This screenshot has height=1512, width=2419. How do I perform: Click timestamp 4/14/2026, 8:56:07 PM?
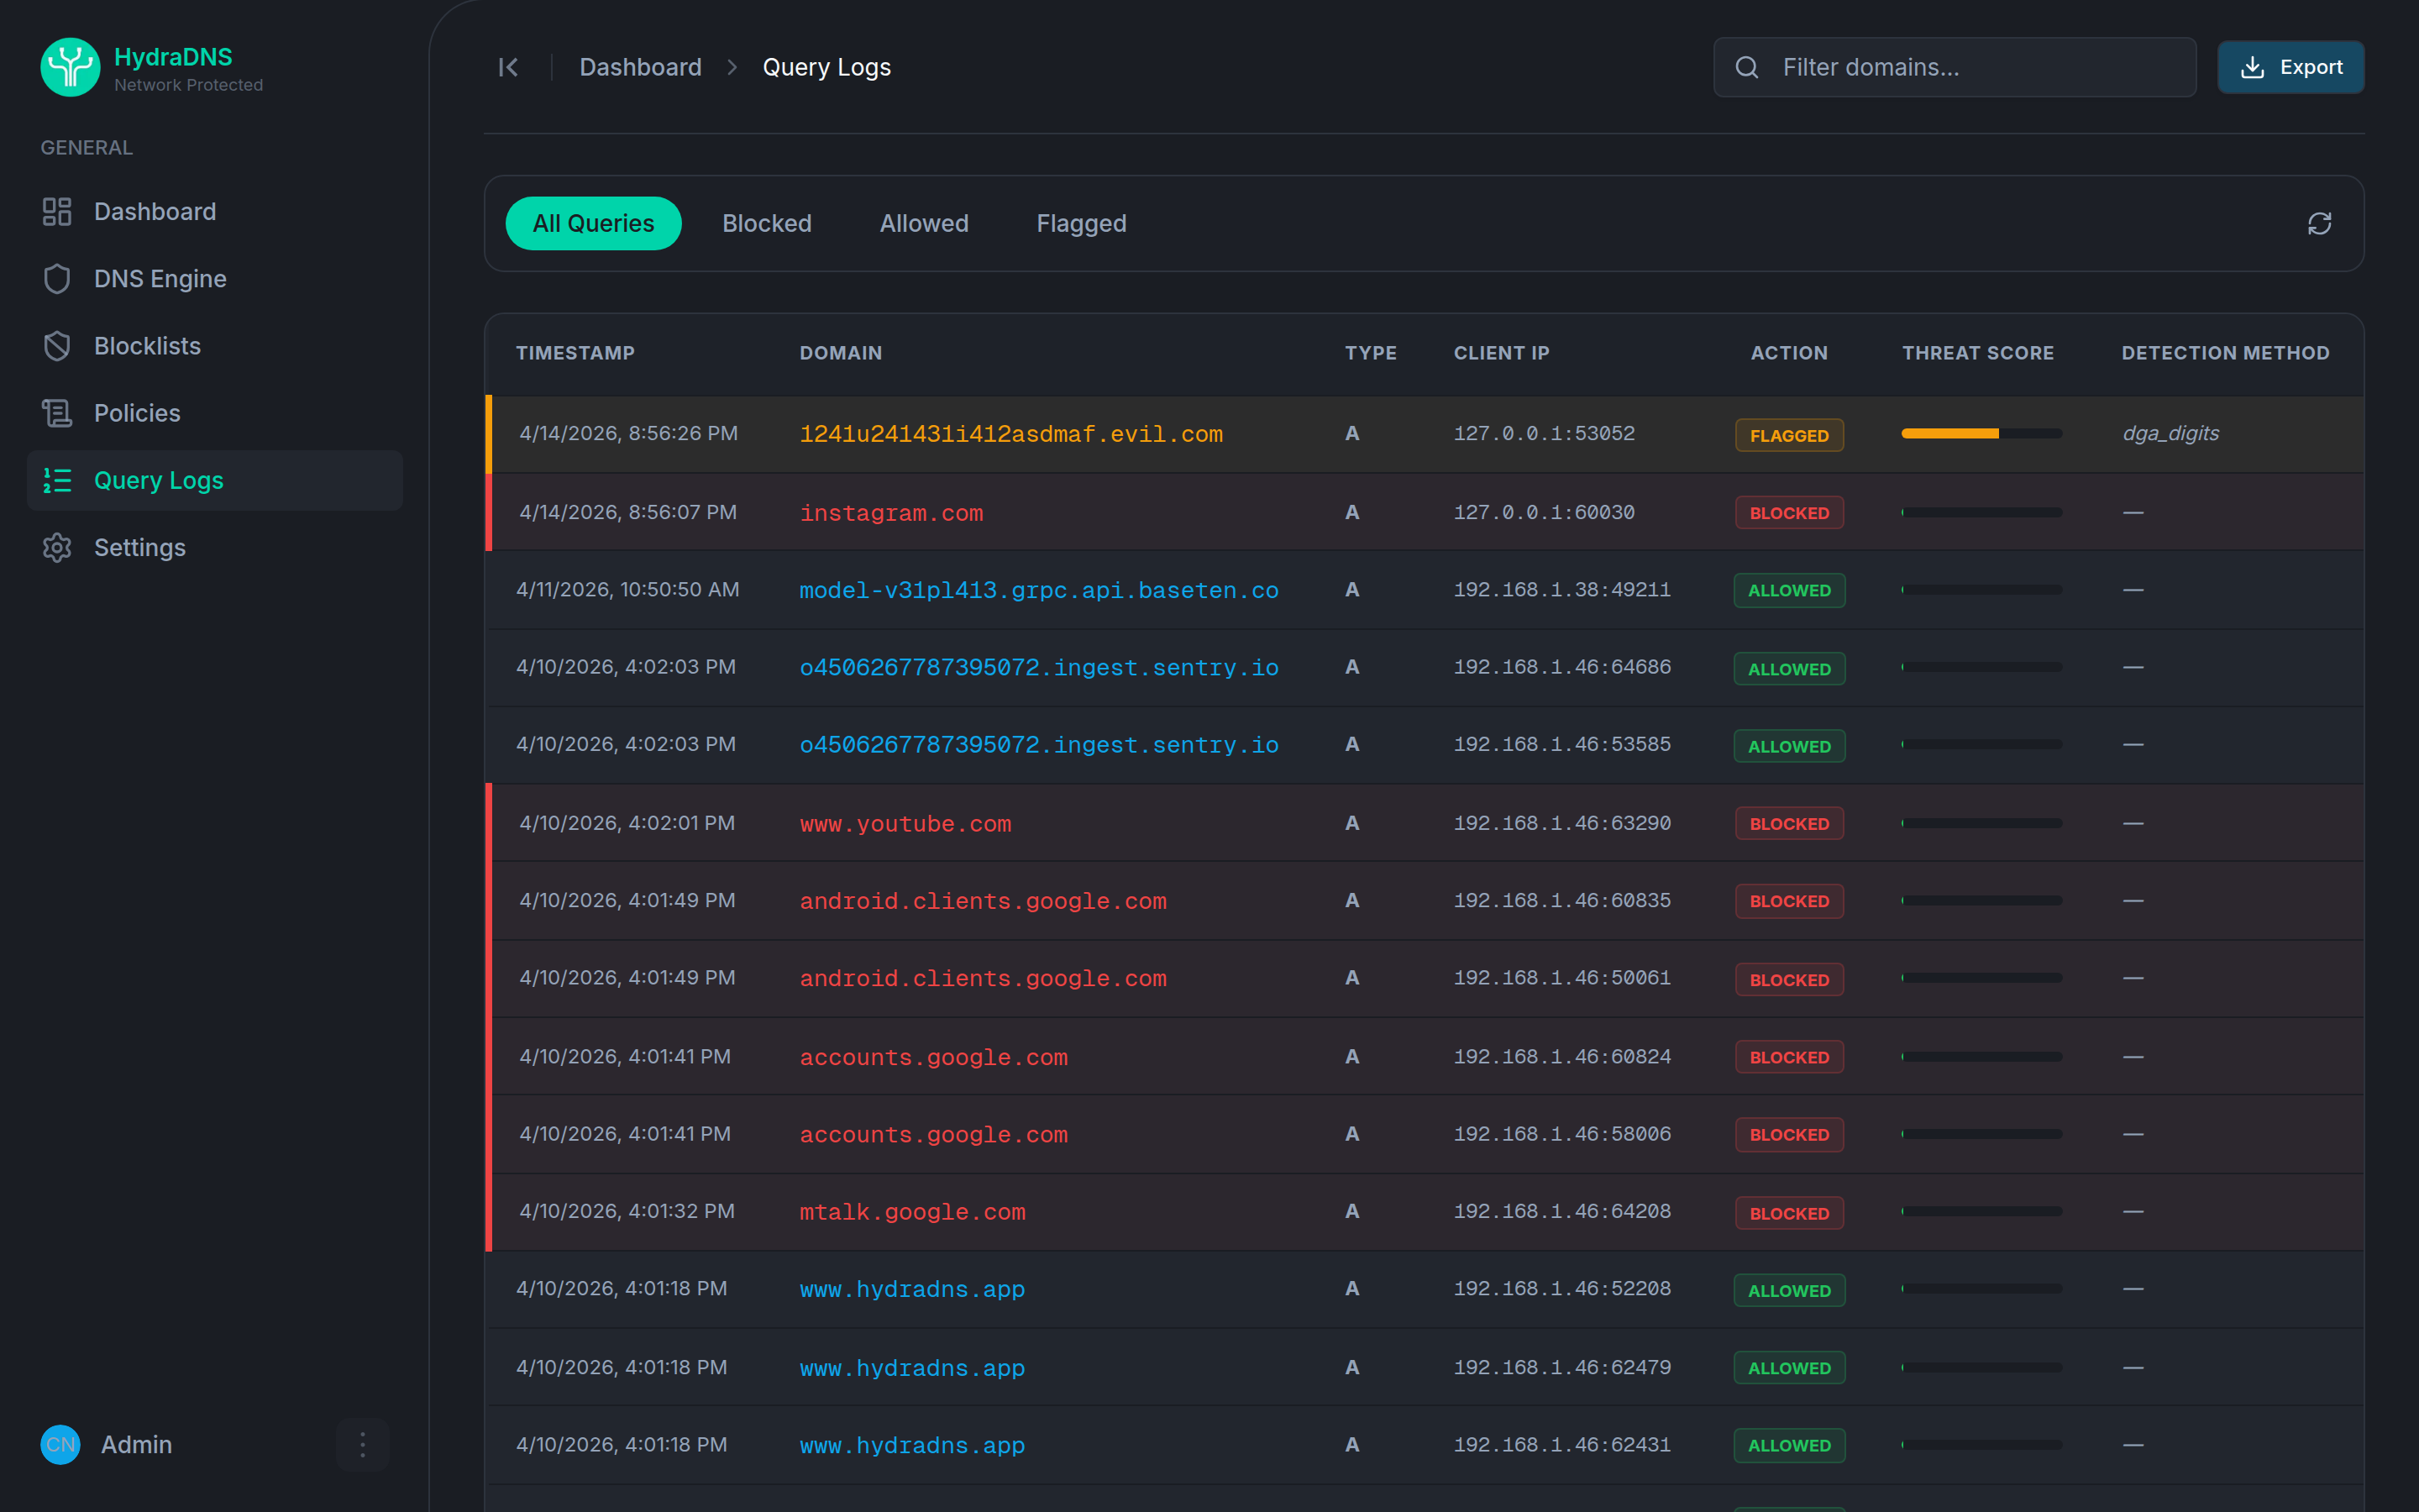[627, 512]
